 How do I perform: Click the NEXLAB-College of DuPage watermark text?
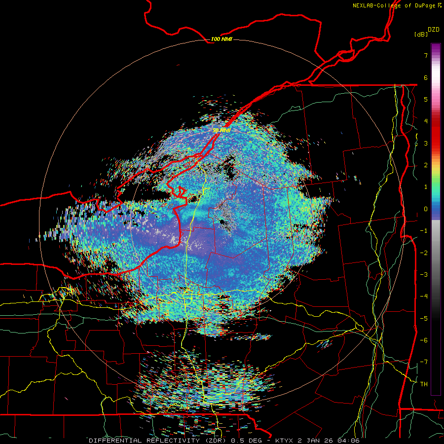point(397,5)
